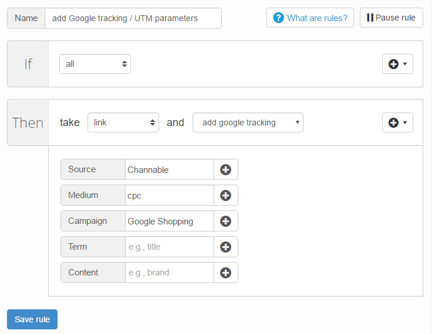432x334 pixels.
Task: Click the empty Term input field
Action: (169, 247)
